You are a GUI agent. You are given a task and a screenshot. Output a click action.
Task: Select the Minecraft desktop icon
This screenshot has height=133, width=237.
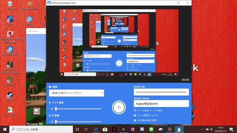point(10,81)
